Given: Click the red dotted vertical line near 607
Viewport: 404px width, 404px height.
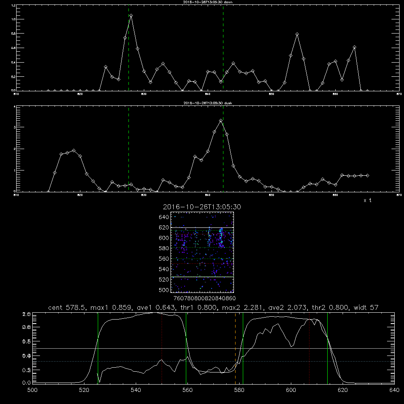Looking at the screenshot, I should point(309,348).
